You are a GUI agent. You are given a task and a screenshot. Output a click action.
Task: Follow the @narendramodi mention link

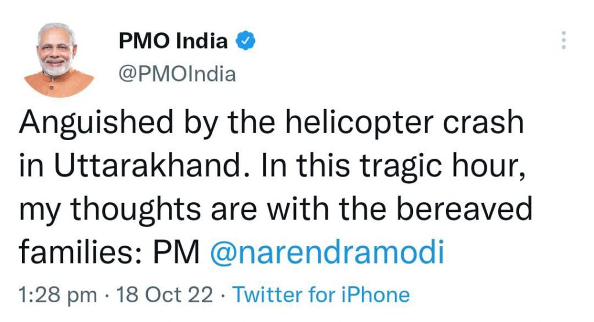click(325, 253)
